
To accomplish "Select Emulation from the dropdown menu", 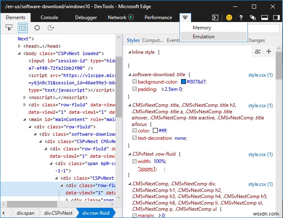I will [203, 37].
